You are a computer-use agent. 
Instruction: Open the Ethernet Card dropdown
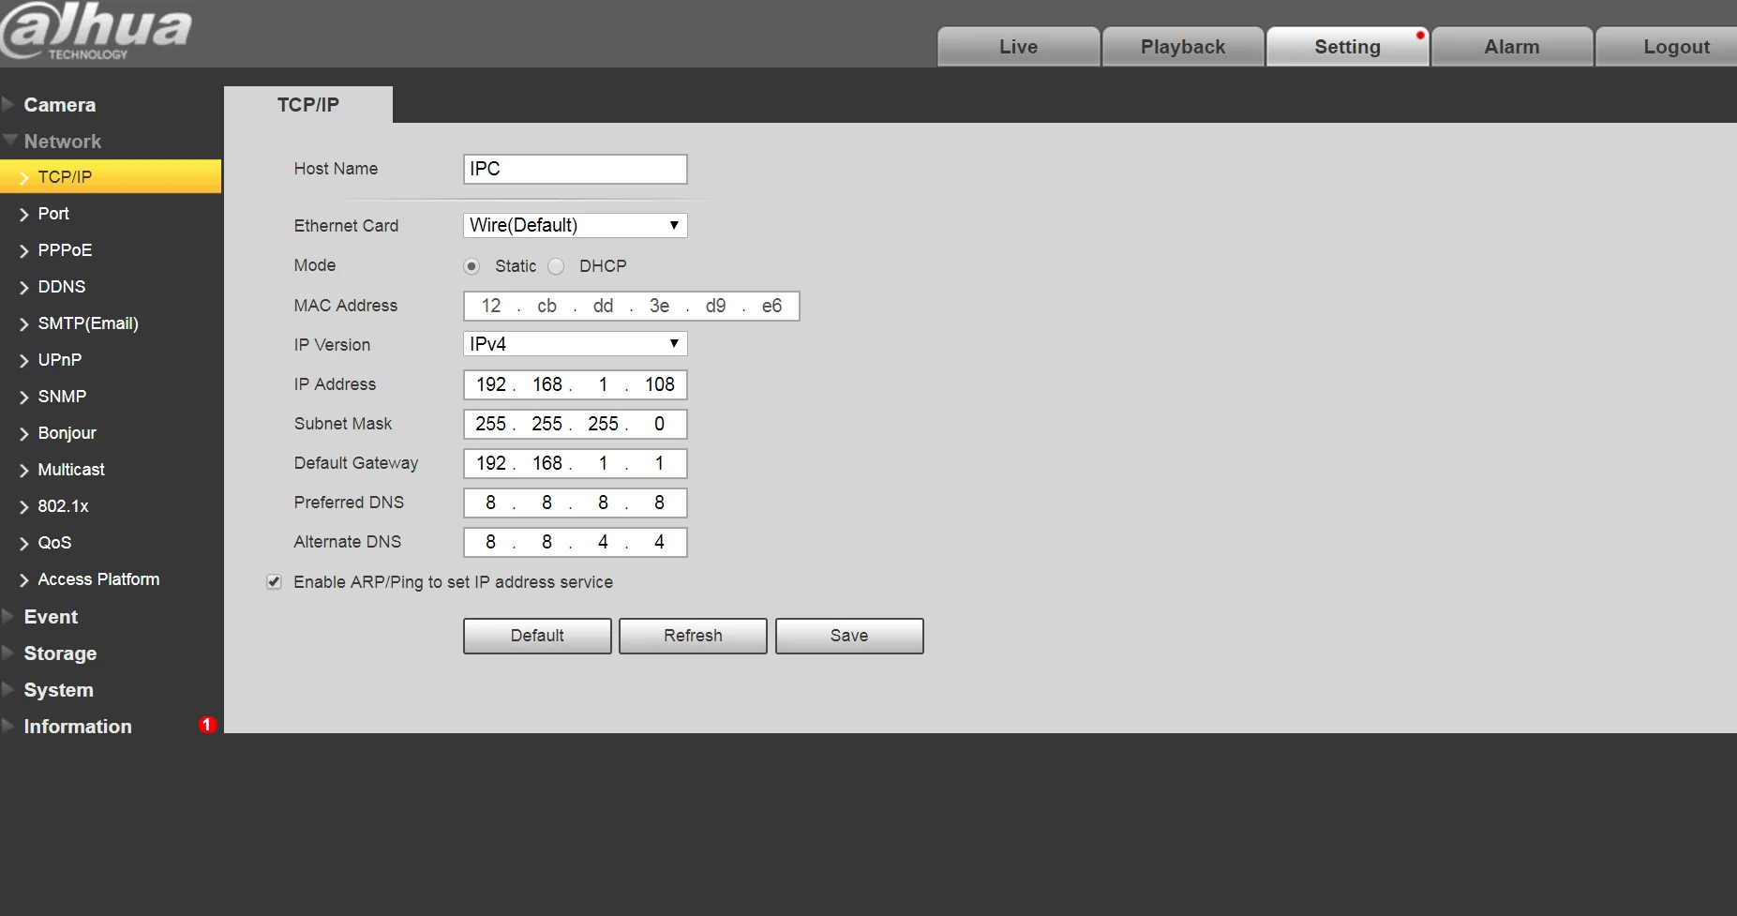575,225
